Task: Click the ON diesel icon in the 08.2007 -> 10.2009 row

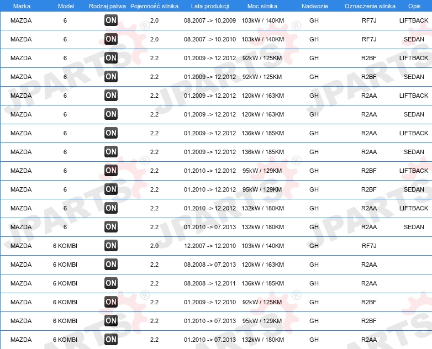Action: (x=111, y=20)
